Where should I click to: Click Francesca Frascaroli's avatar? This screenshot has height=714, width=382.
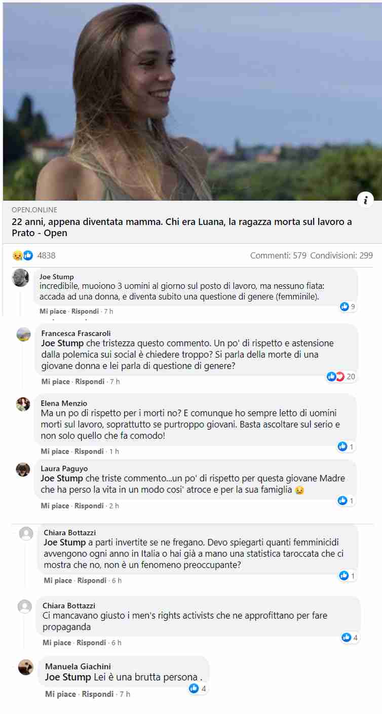point(23,334)
